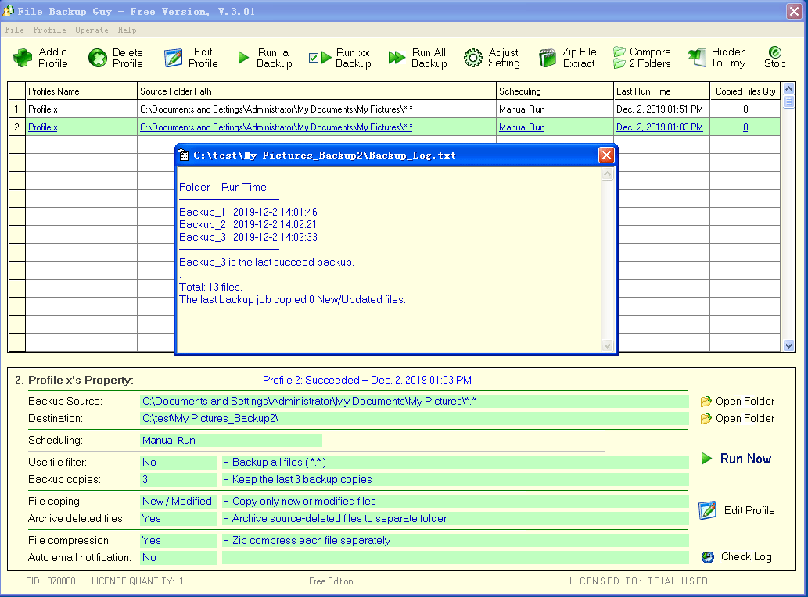Click Open Folder for Destination
The width and height of the screenshot is (808, 597).
[x=738, y=418]
